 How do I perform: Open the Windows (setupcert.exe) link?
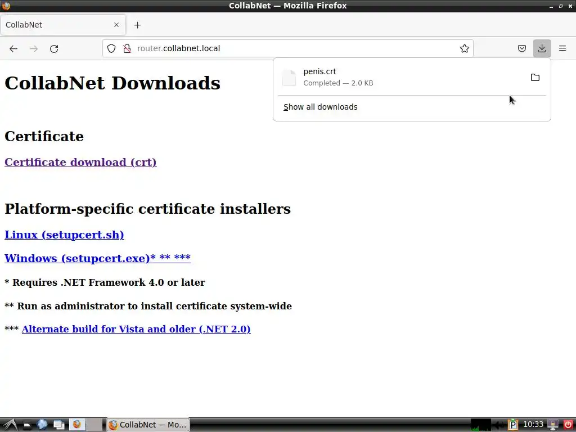point(97,258)
